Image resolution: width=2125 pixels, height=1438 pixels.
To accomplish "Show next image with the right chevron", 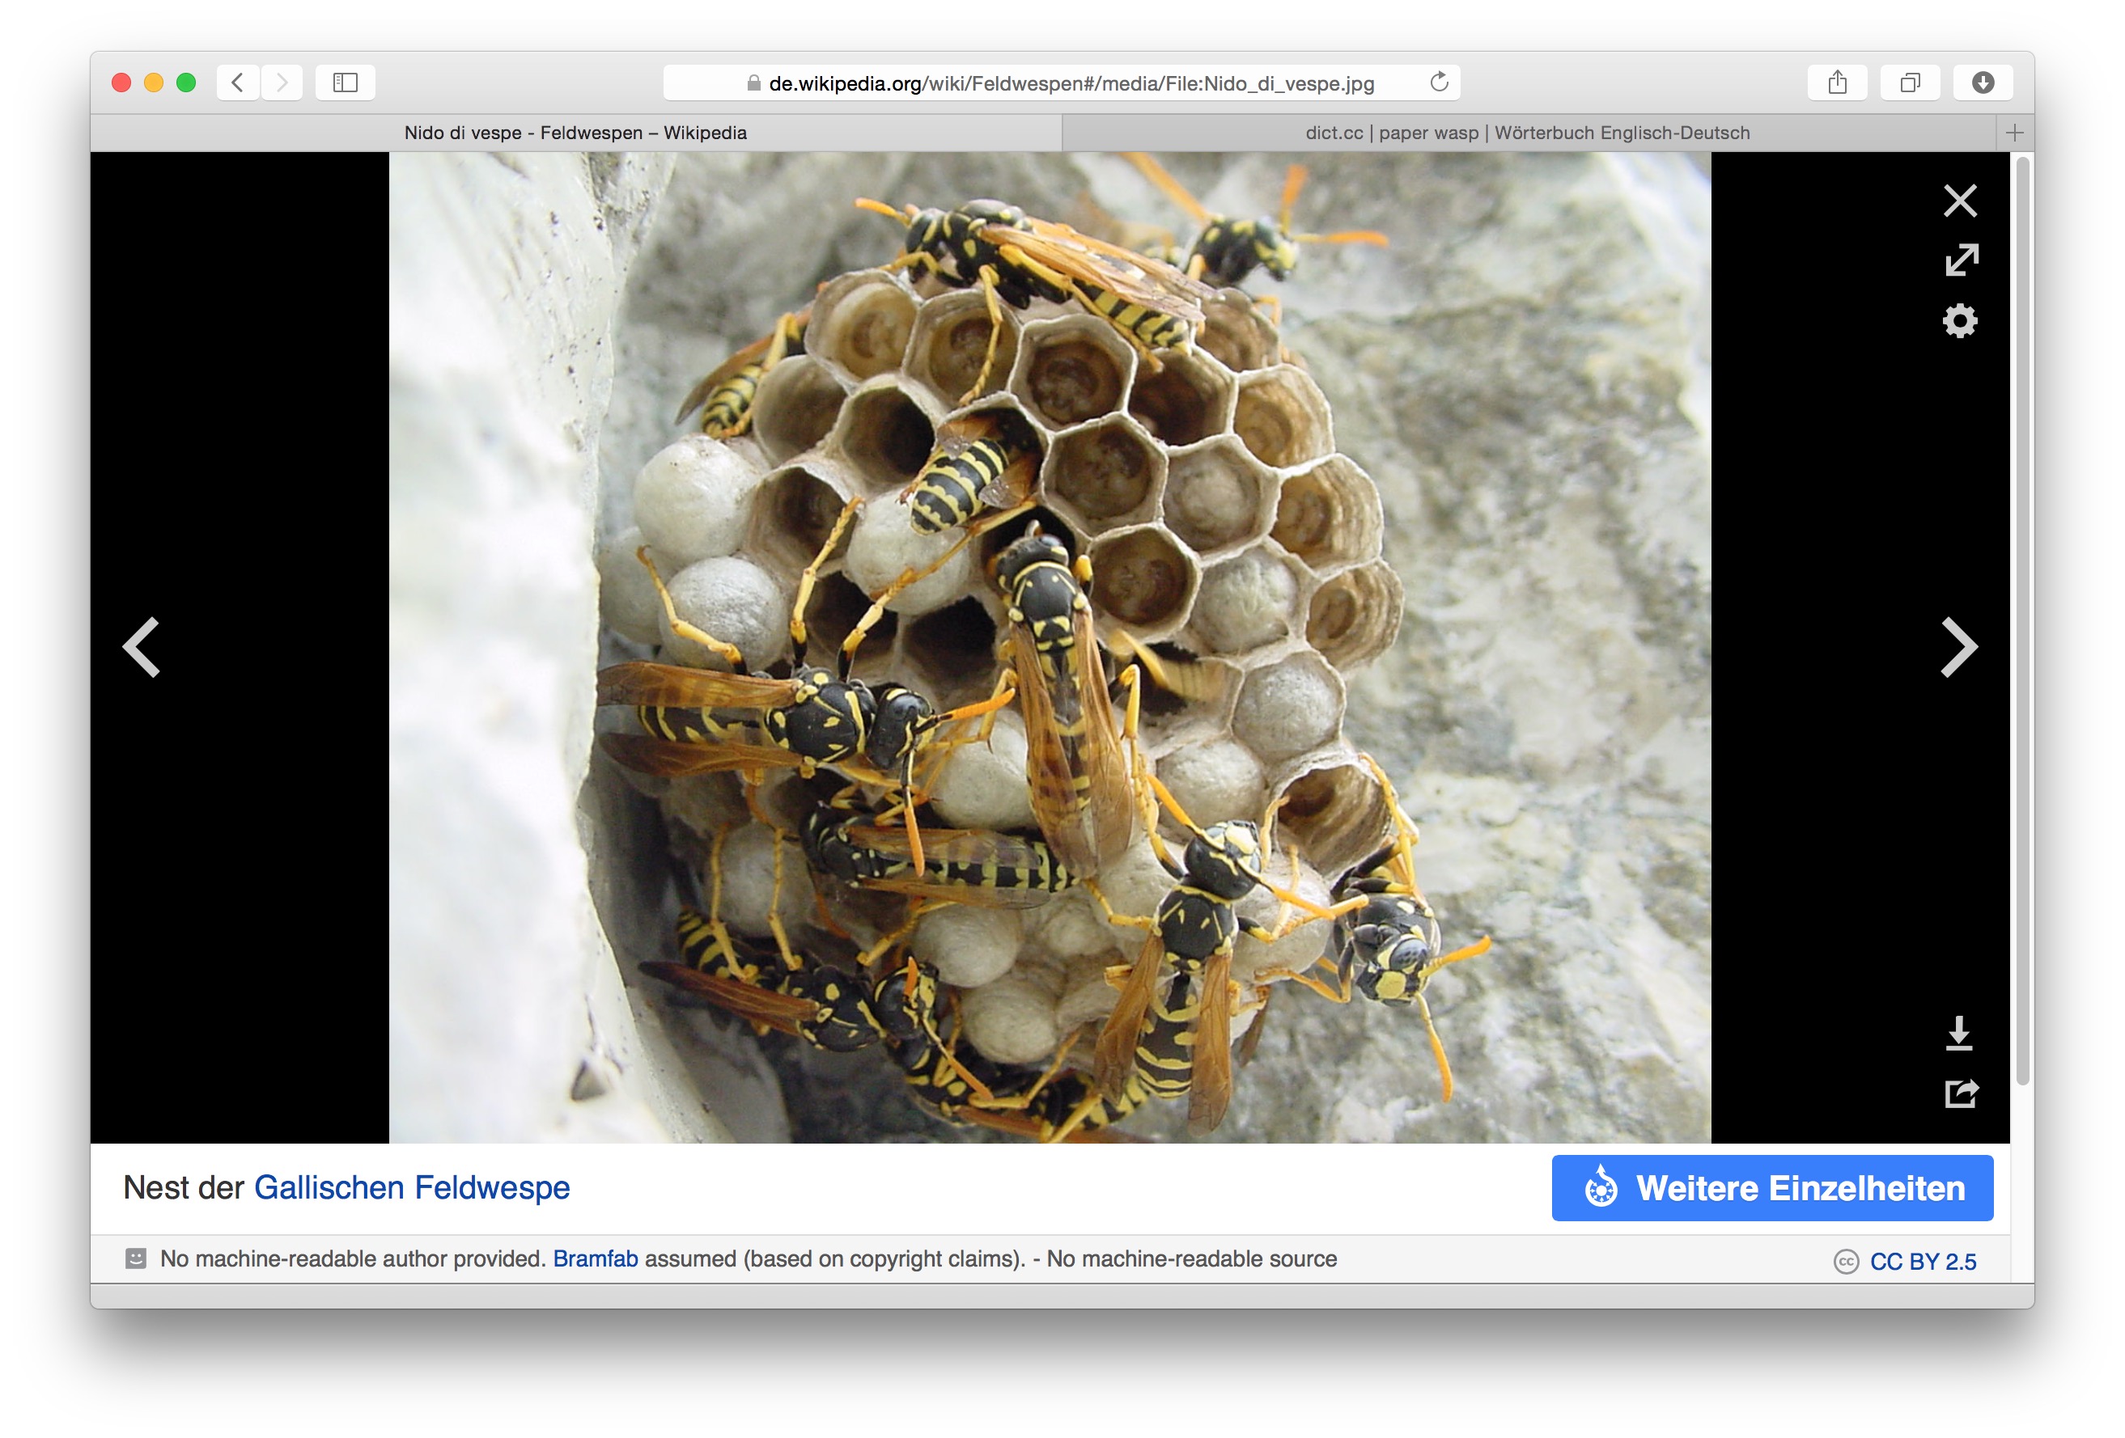I will pyautogui.click(x=1958, y=647).
